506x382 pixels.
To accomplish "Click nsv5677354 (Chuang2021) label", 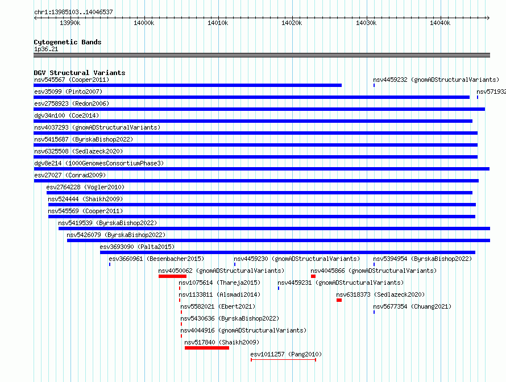I will [412, 306].
